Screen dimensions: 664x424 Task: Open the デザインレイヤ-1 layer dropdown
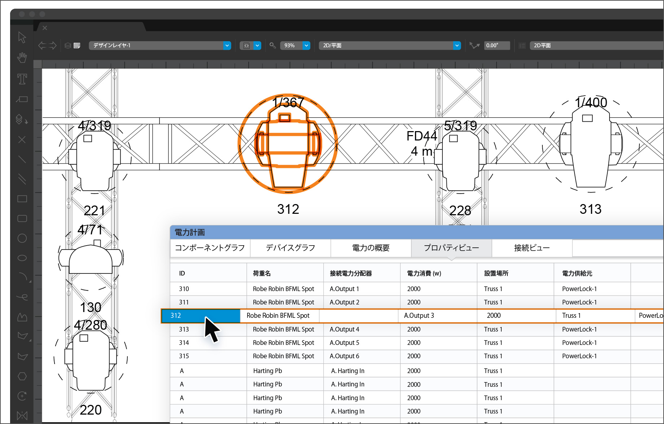click(227, 46)
